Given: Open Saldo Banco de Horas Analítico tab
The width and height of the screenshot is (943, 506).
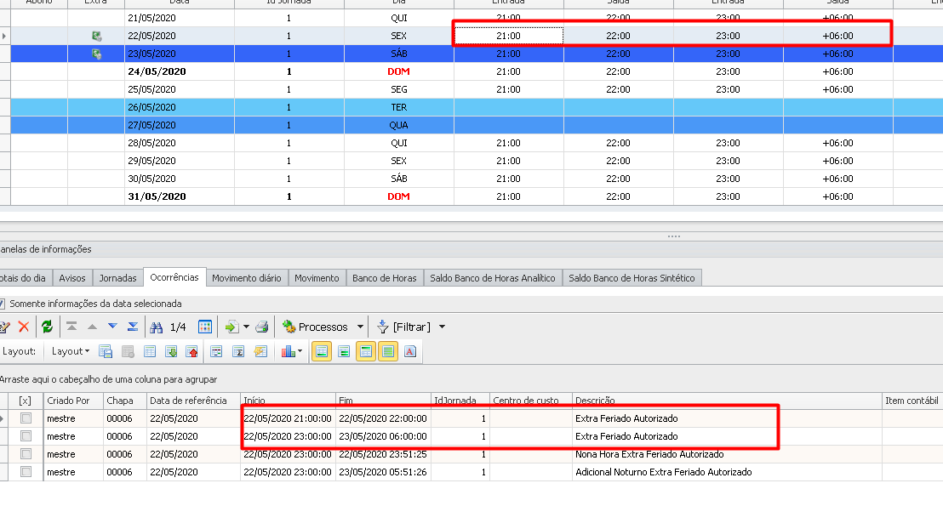Looking at the screenshot, I should coord(493,278).
